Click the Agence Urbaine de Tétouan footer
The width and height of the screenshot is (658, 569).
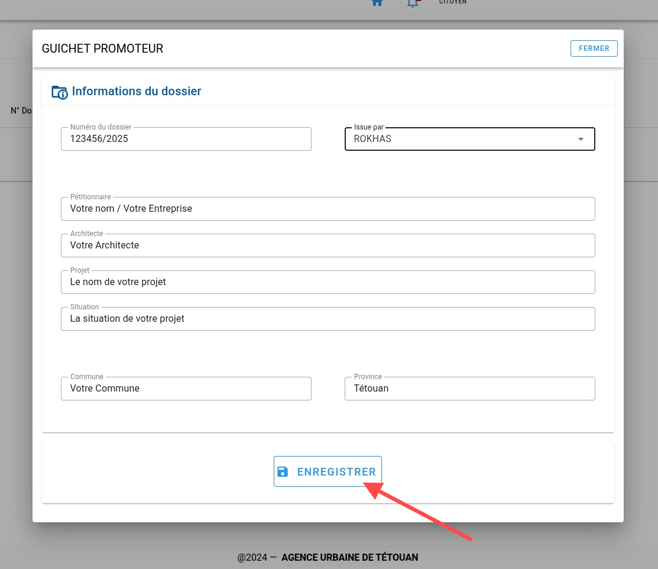point(349,557)
